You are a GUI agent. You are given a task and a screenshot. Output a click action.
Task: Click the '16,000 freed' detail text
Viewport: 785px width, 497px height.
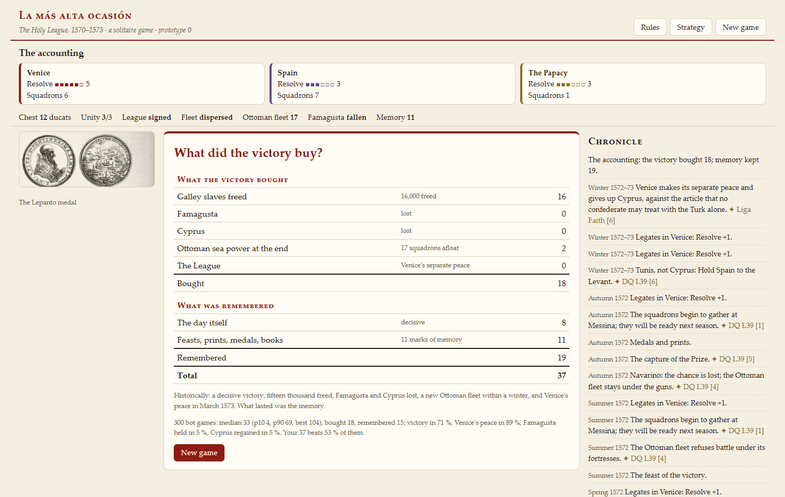[419, 196]
